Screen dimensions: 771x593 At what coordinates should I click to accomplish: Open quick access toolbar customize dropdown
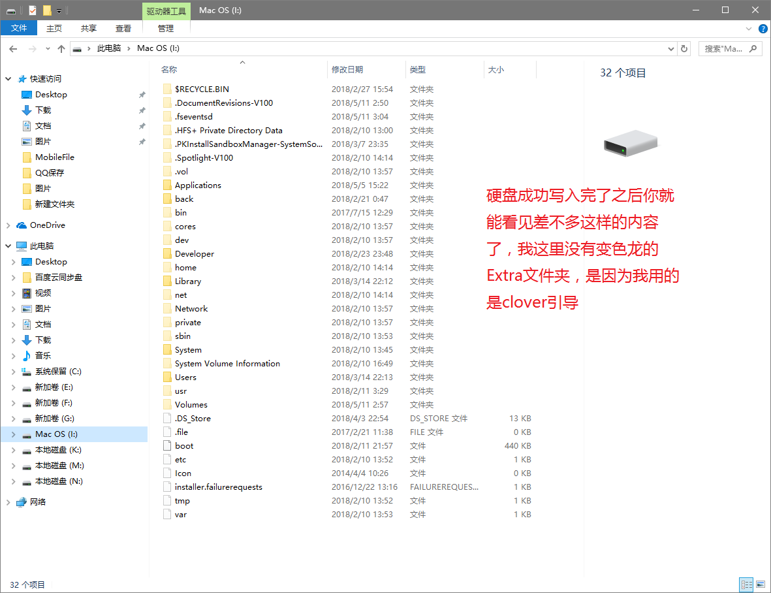click(x=59, y=10)
